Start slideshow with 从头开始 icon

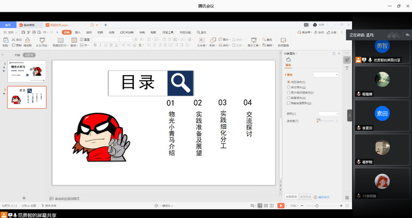click(x=43, y=41)
